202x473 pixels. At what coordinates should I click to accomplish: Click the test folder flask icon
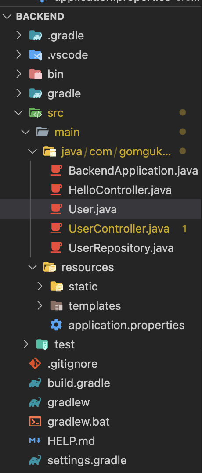(42, 344)
